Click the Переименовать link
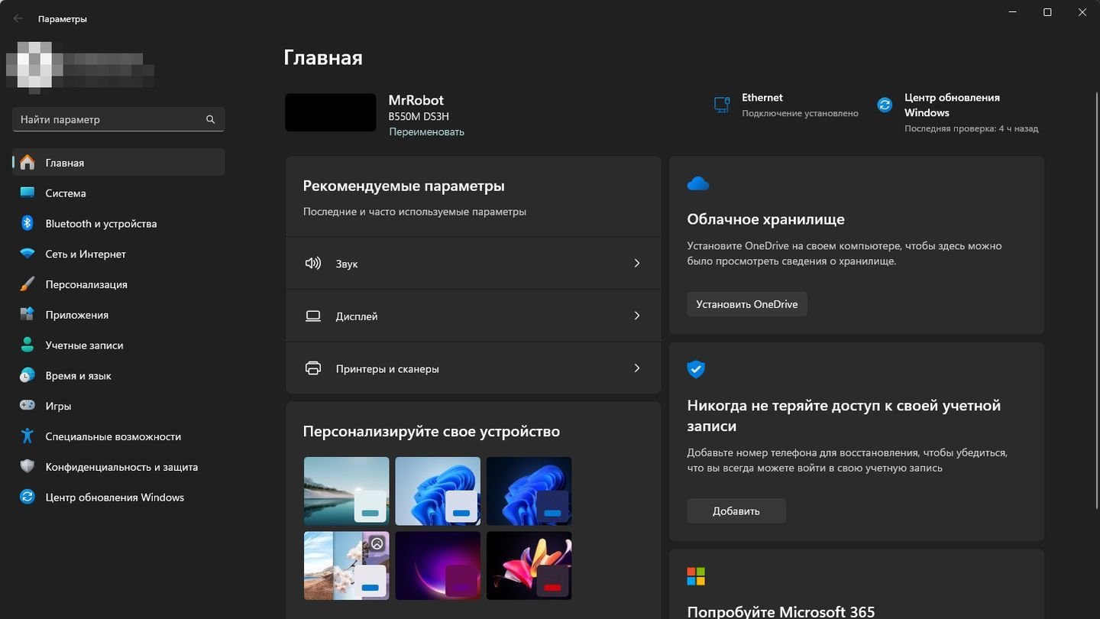 pyautogui.click(x=426, y=131)
